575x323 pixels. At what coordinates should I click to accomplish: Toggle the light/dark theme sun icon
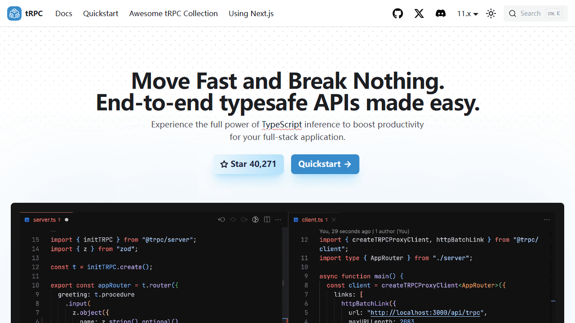coord(491,13)
